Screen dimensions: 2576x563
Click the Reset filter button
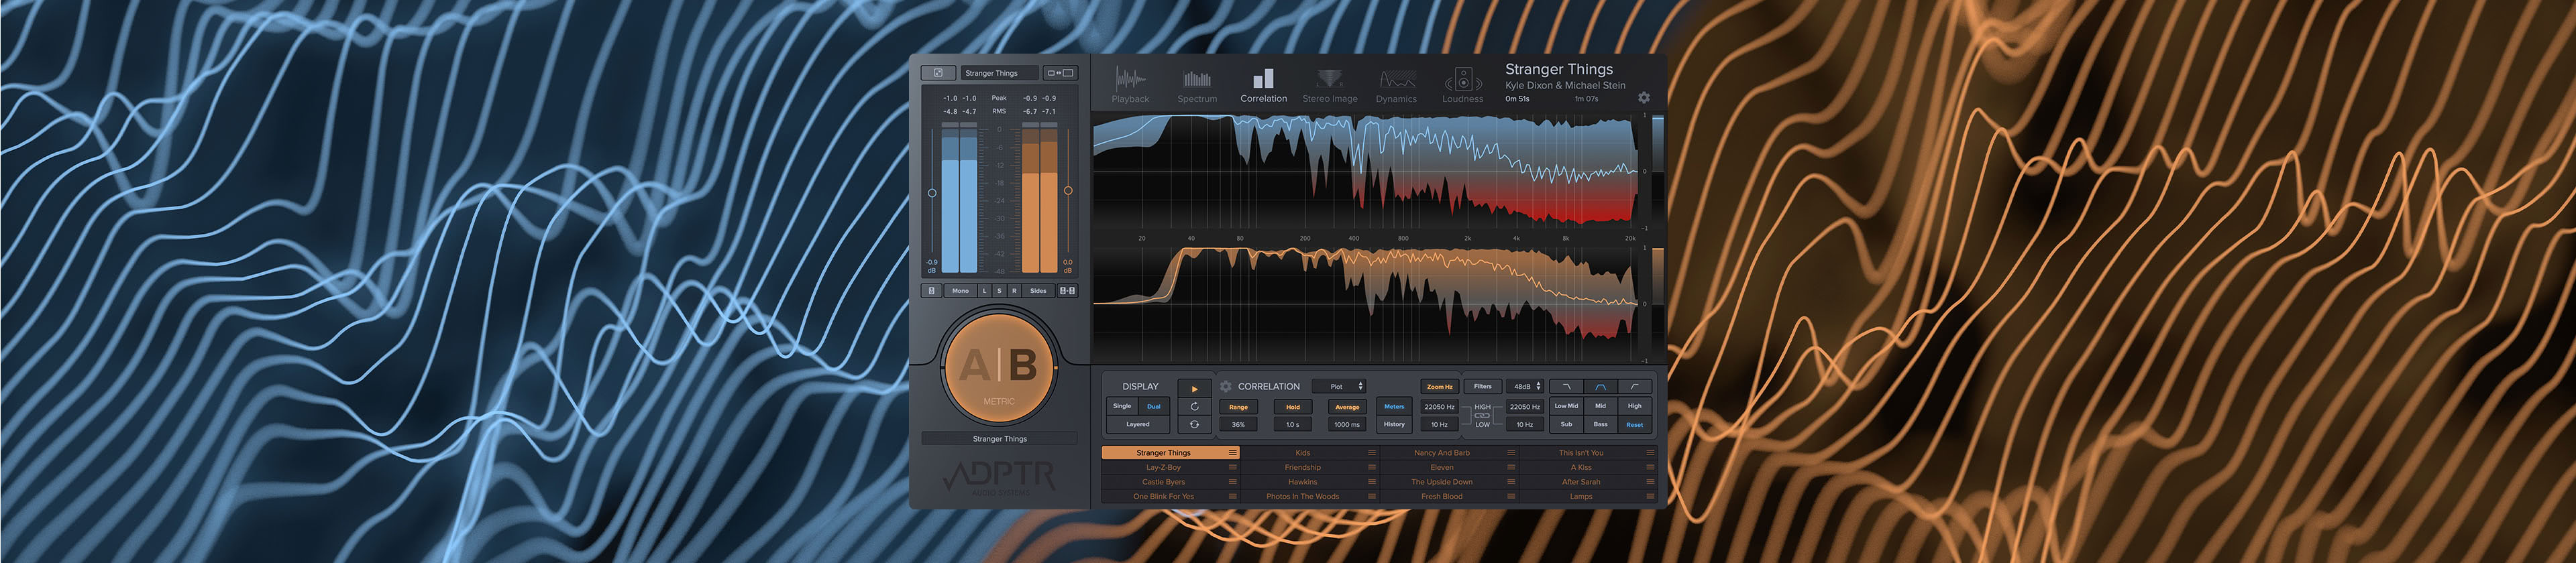coord(1634,424)
